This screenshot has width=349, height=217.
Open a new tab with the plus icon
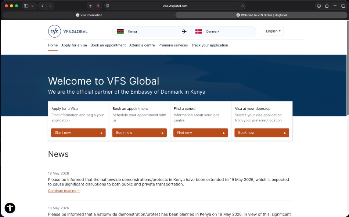[x=335, y=6]
